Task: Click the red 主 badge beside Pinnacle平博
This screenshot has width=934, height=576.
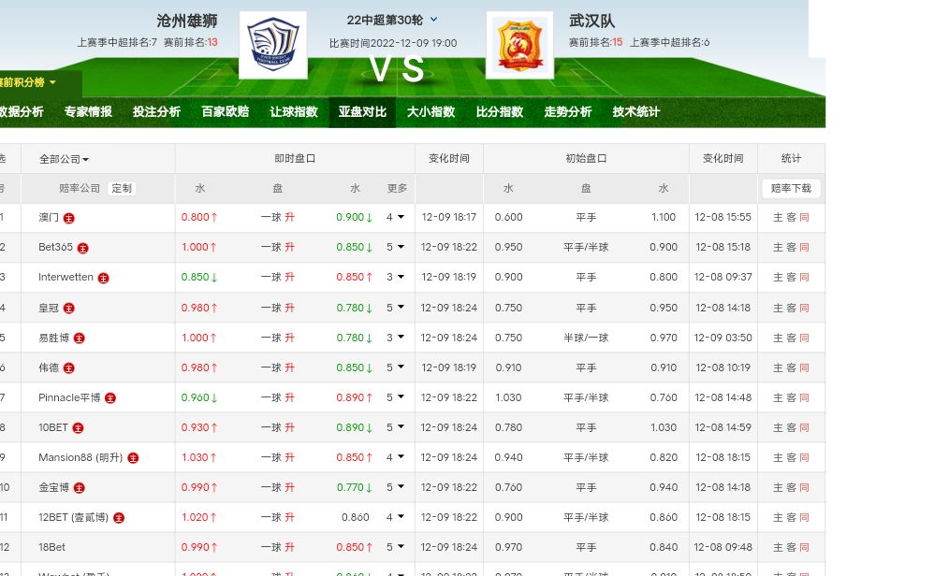Action: pos(109,398)
